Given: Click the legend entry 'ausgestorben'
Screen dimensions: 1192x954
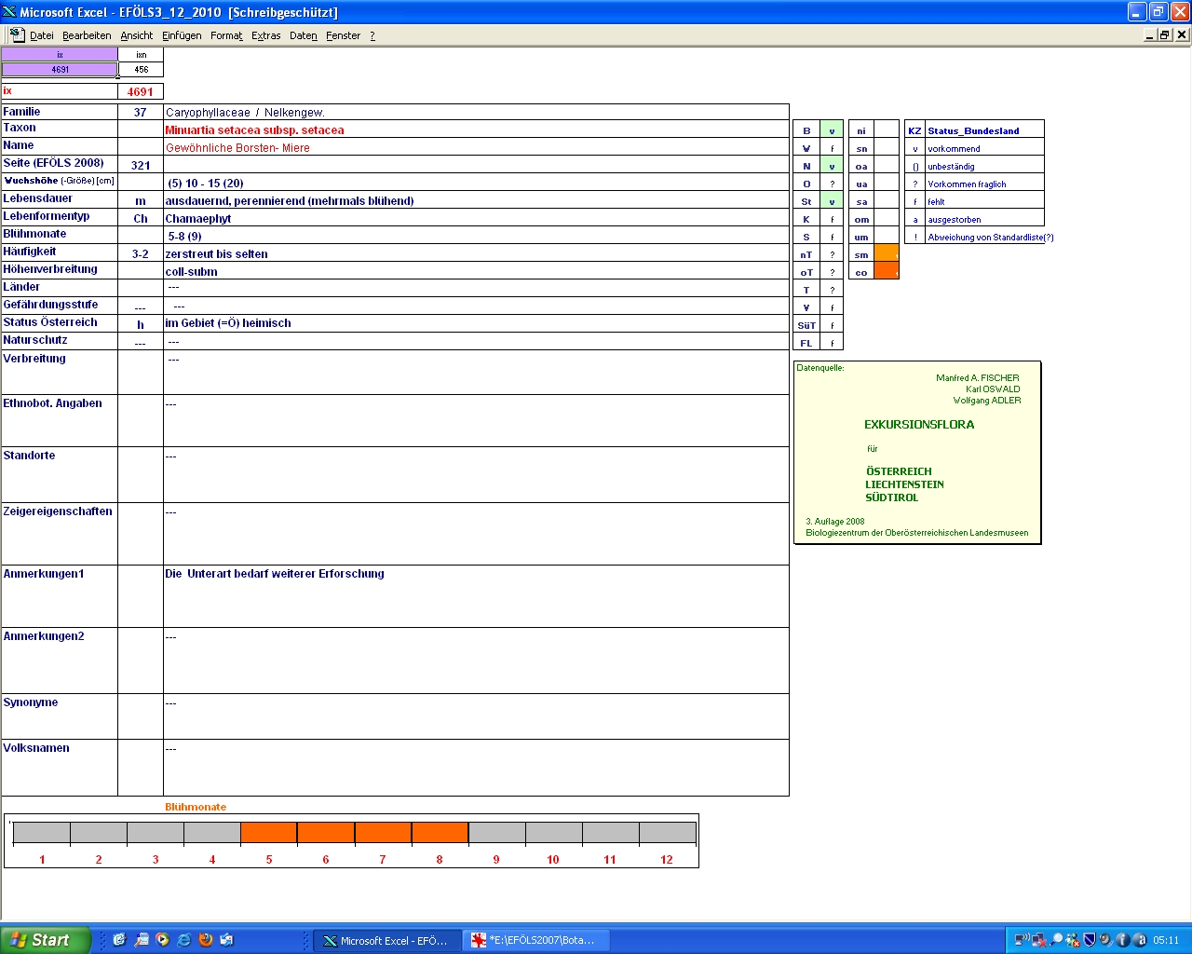Looking at the screenshot, I should 955,220.
